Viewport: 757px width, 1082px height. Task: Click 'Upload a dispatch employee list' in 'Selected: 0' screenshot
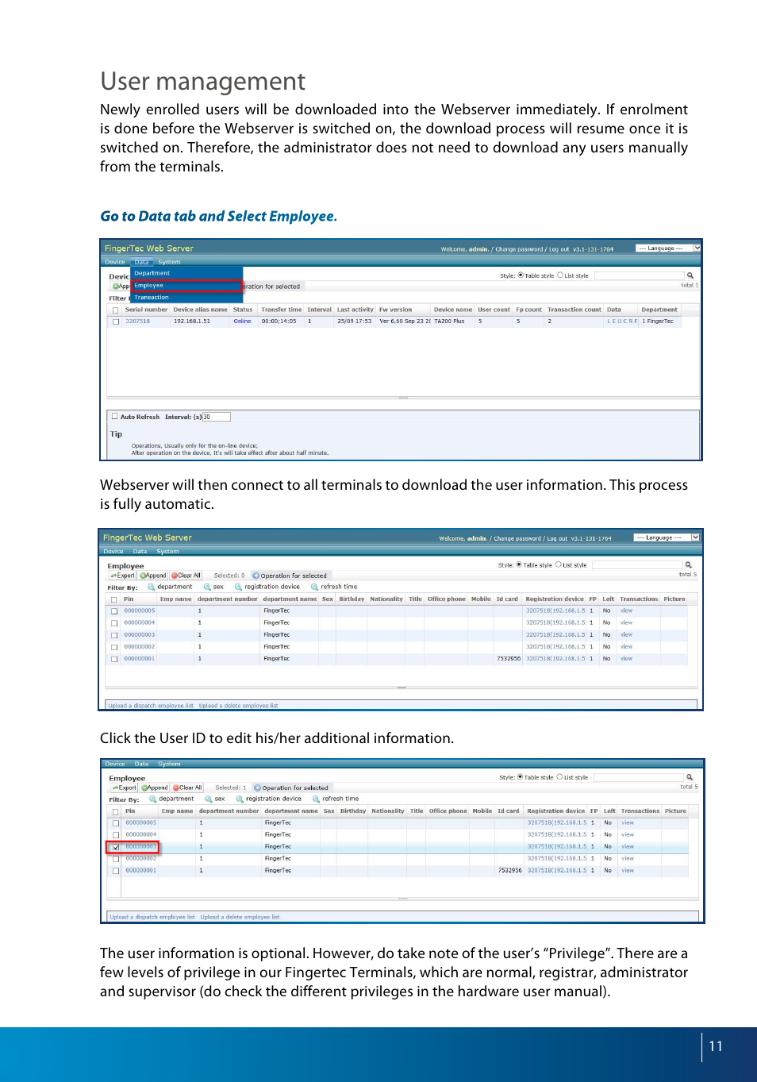pos(151,705)
